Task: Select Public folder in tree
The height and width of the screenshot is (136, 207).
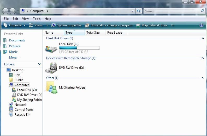Action: [x=19, y=80]
